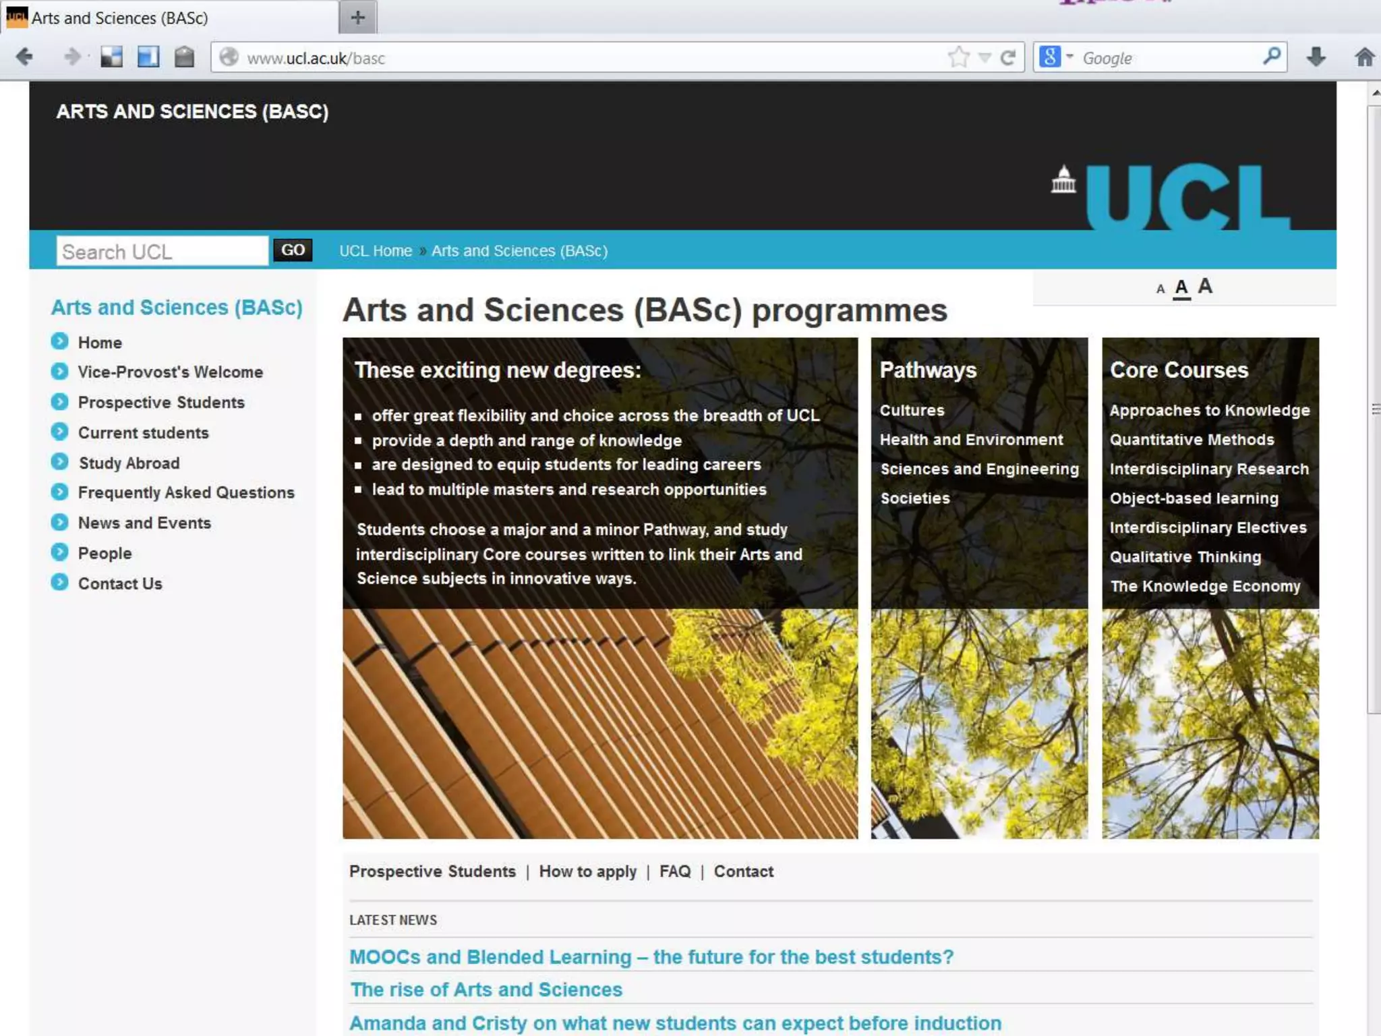Open the URL history dropdown arrow
The image size is (1381, 1036).
(985, 58)
